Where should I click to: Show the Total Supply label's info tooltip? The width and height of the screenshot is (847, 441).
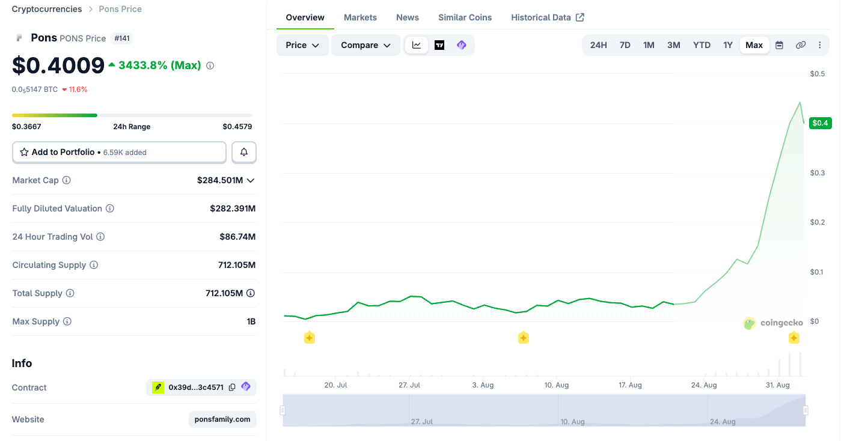[70, 293]
